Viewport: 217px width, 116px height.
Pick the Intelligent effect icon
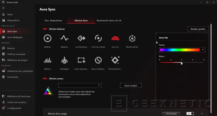[64, 60]
